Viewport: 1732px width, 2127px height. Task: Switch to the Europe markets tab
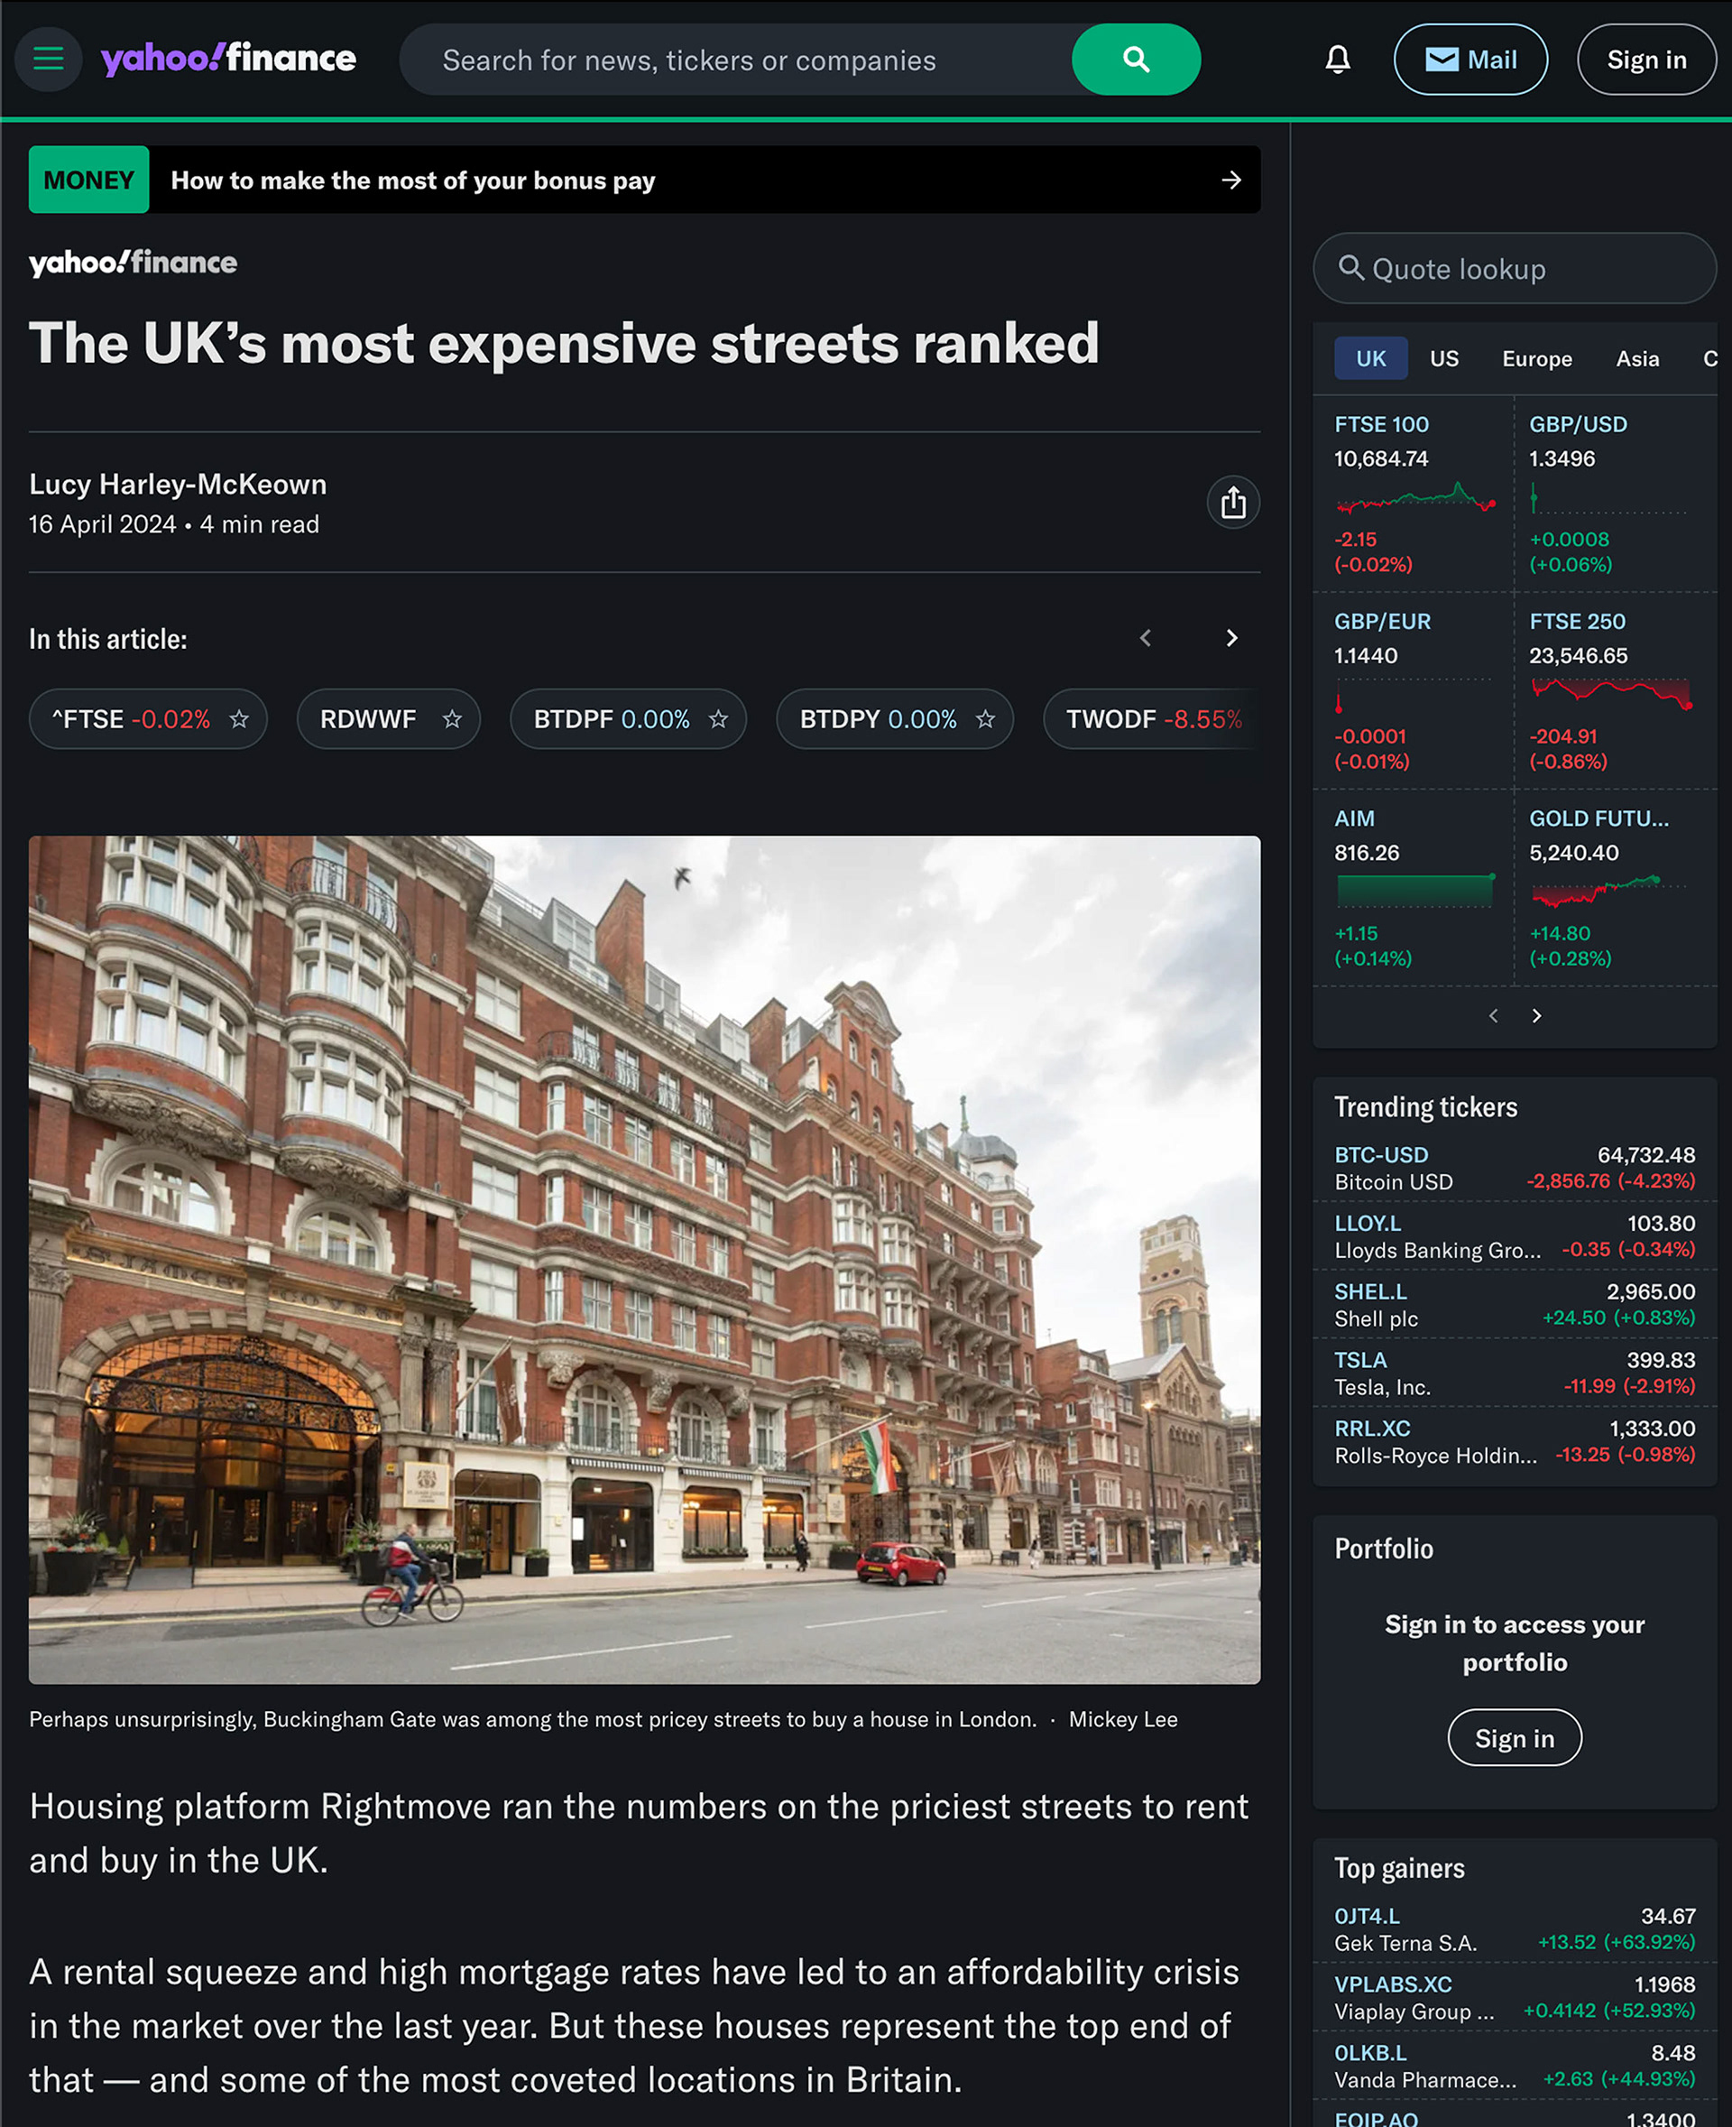[x=1536, y=358]
